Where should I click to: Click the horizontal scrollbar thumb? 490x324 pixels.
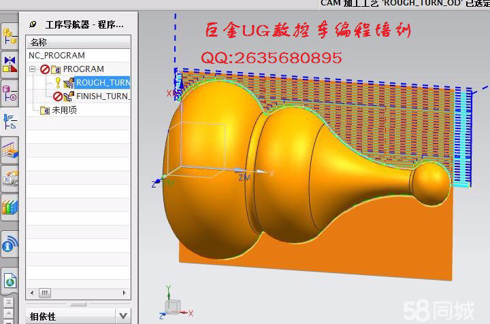[x=45, y=293]
